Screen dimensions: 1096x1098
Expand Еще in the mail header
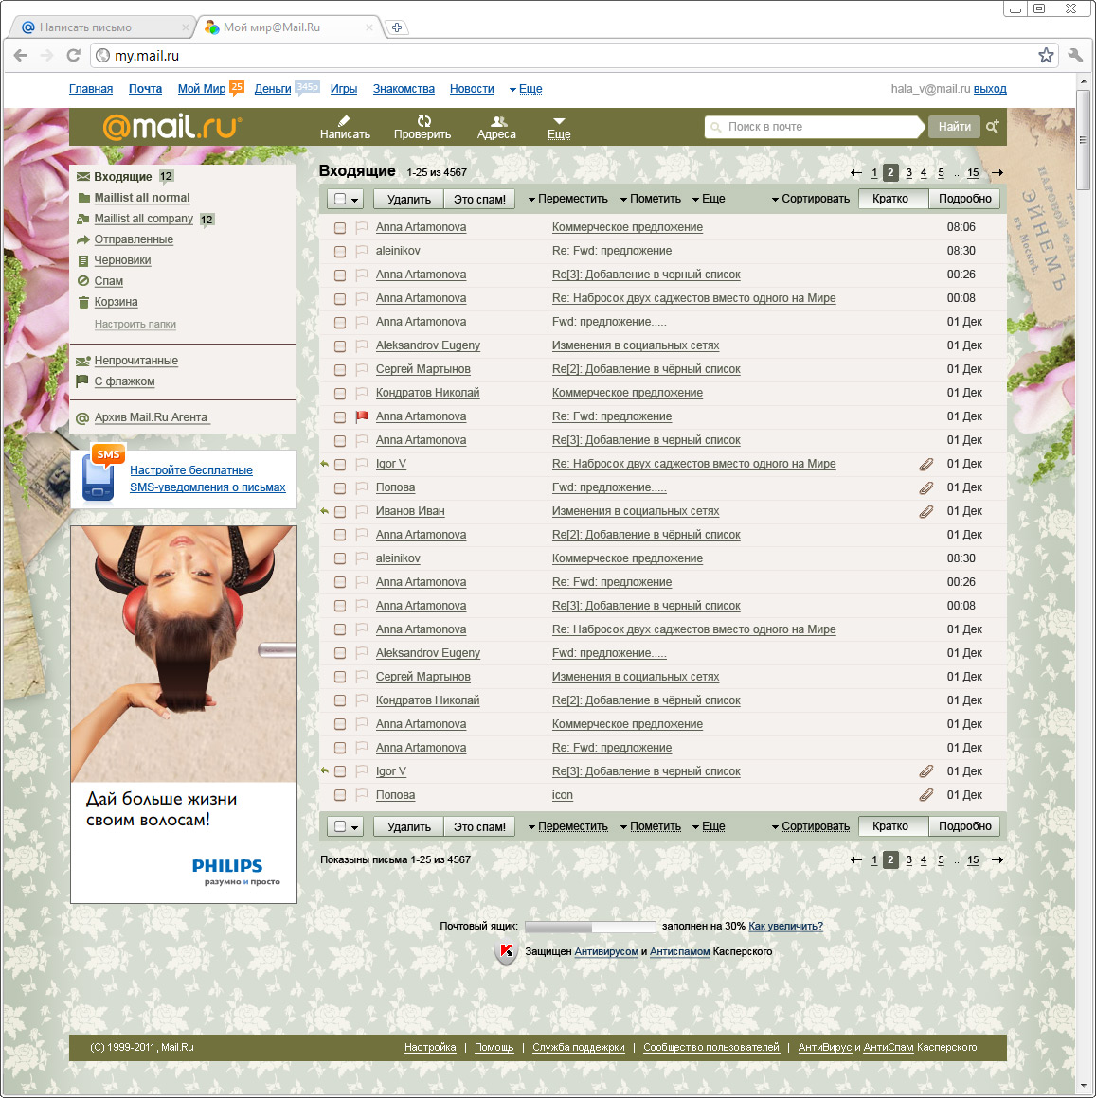click(x=559, y=128)
